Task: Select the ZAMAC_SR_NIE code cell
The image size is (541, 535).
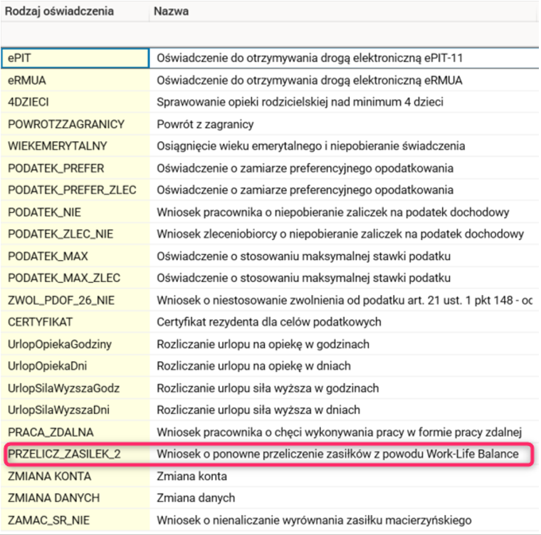Action: pyautogui.click(x=75, y=520)
